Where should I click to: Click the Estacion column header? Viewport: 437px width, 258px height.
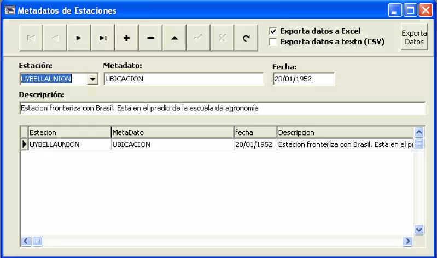click(x=69, y=132)
